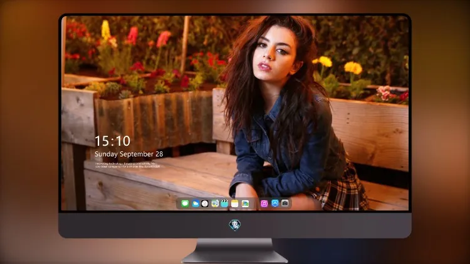Open the clapperboard video app icon
This screenshot has height=264, width=470.
(x=224, y=203)
